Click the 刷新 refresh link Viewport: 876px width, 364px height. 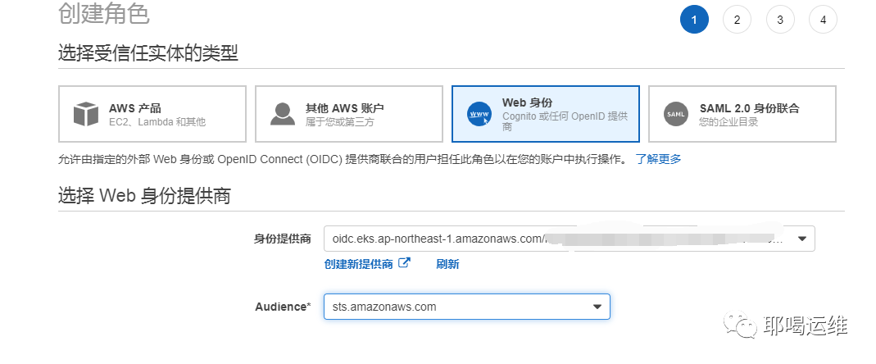point(447,264)
